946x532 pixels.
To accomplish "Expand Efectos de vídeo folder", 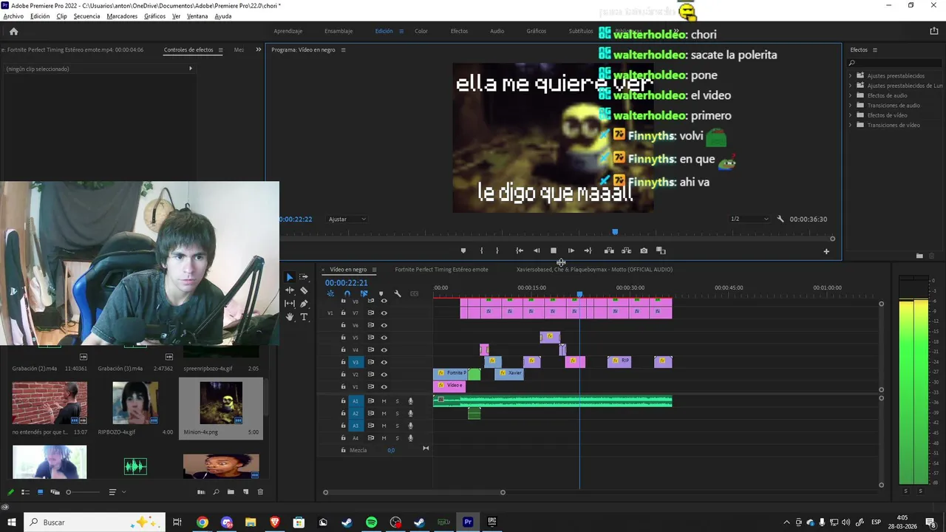I will 850,115.
